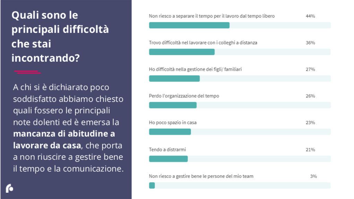Click the pink double-line divider under the heading

[x=27, y=72]
